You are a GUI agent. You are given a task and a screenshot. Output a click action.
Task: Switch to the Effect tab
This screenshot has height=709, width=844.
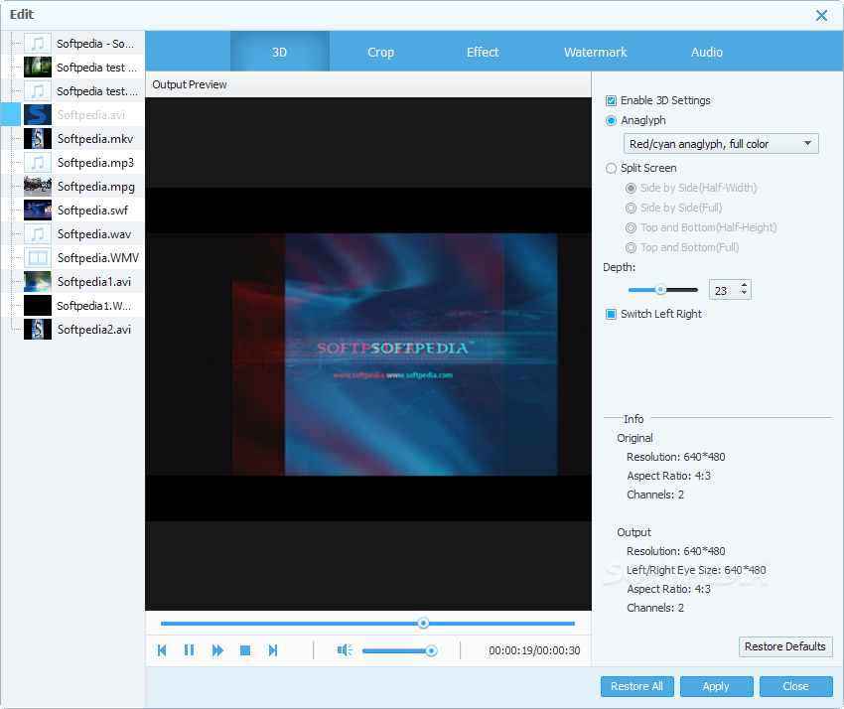click(483, 52)
